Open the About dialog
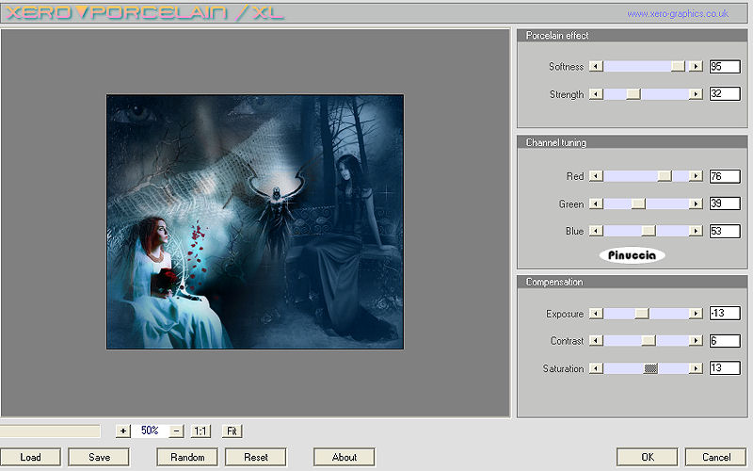Screen dimensions: 753x471 344,457
